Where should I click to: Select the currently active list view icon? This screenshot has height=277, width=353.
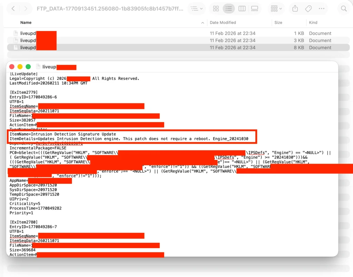click(x=229, y=8)
